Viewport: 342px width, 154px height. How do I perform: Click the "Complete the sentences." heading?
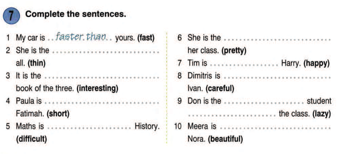(x=76, y=14)
